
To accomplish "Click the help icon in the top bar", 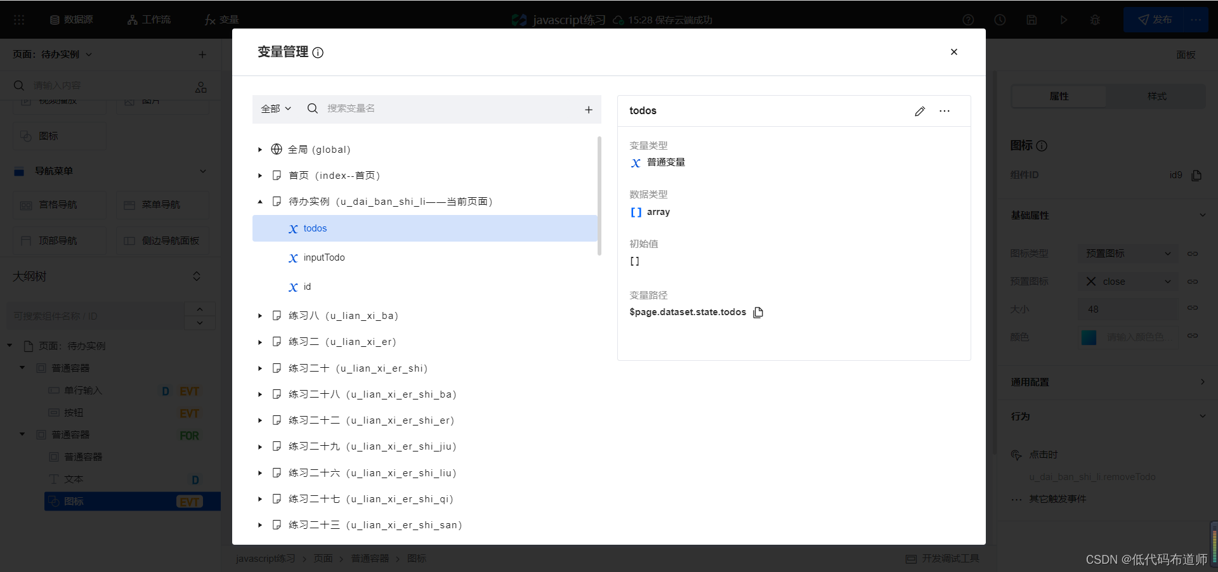I will point(968,20).
